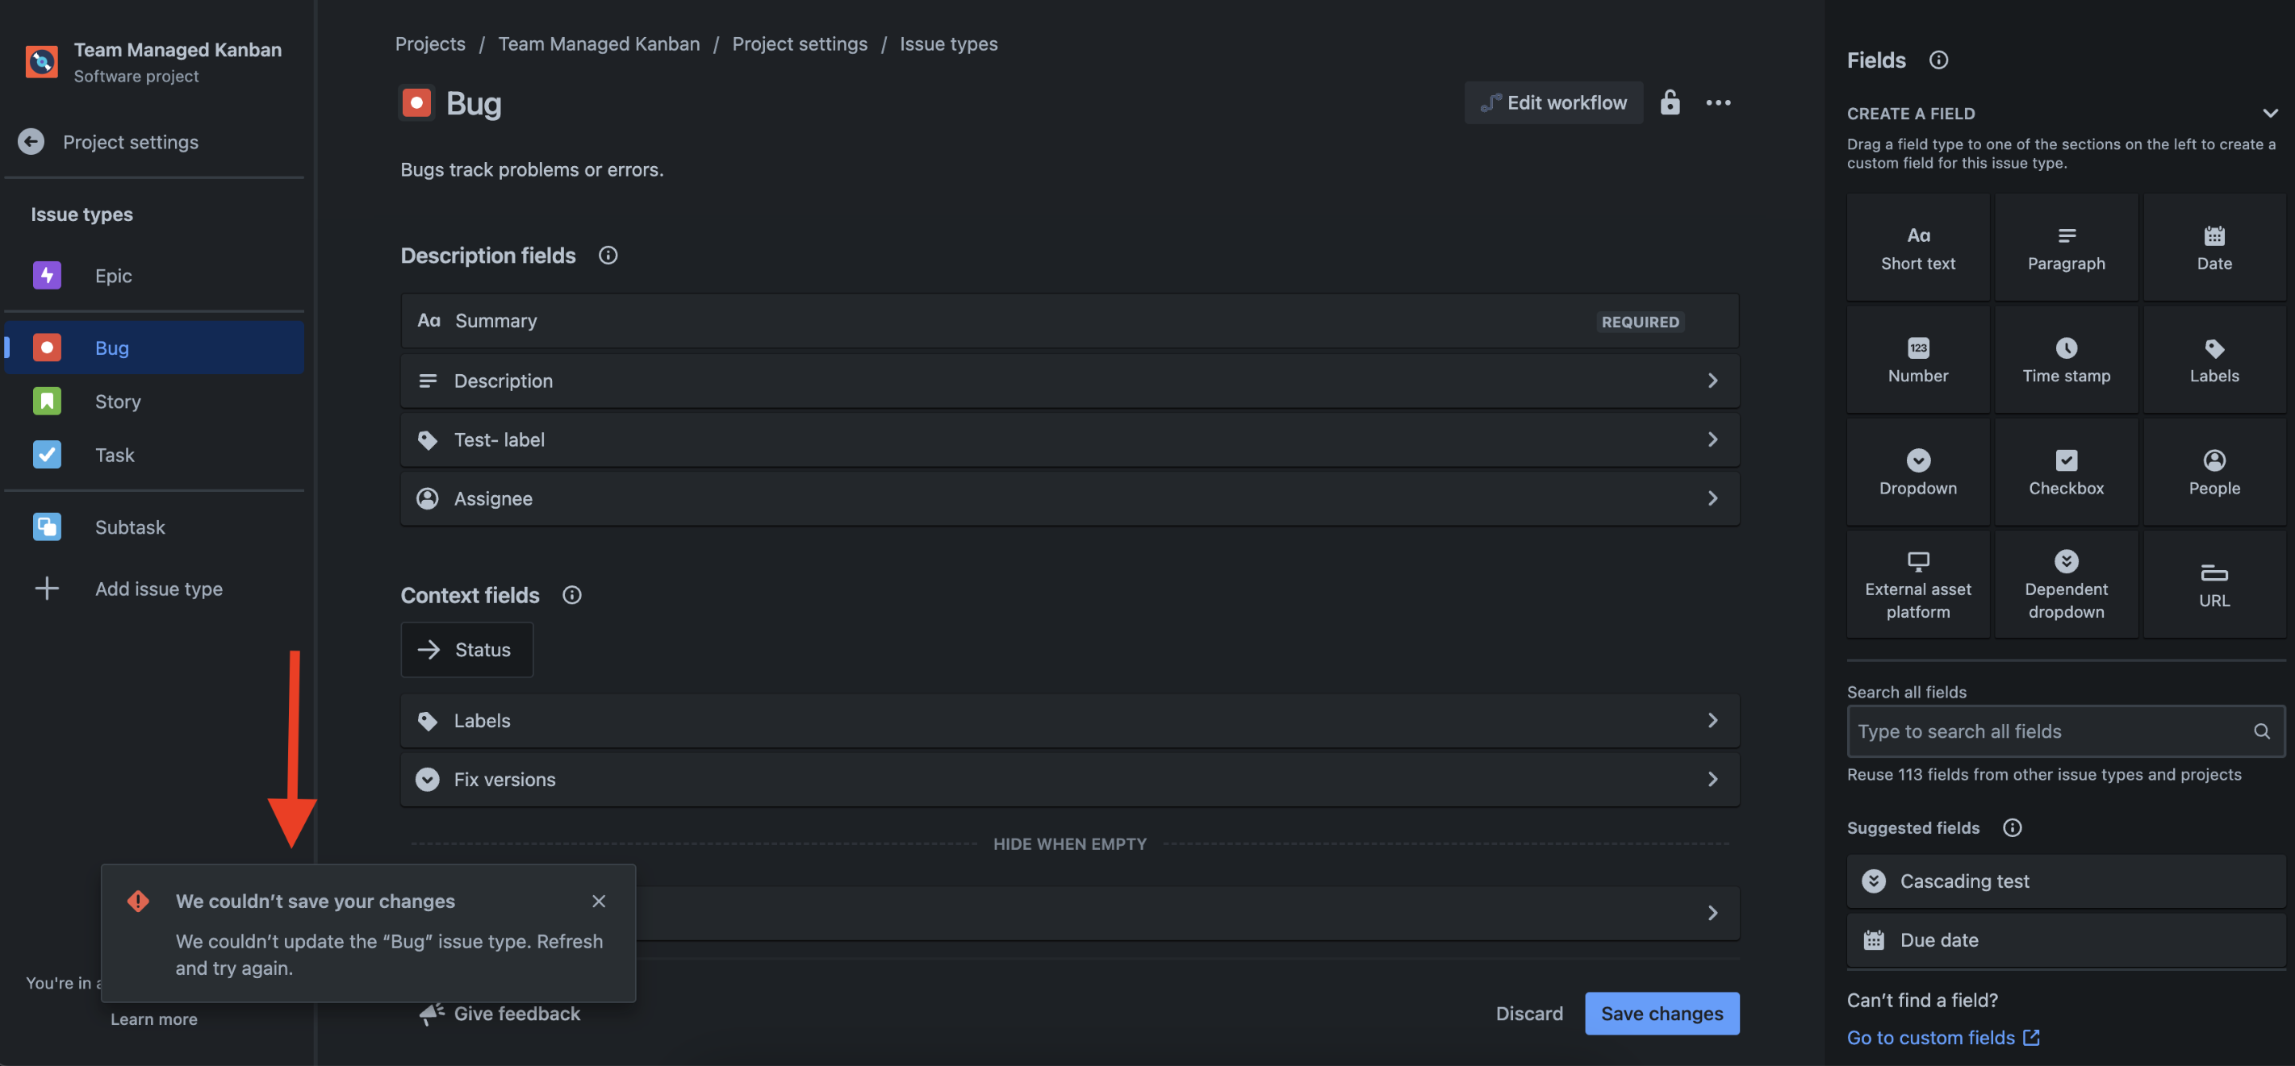Image resolution: width=2295 pixels, height=1066 pixels.
Task: Expand the Assignee field row
Action: [1069, 498]
